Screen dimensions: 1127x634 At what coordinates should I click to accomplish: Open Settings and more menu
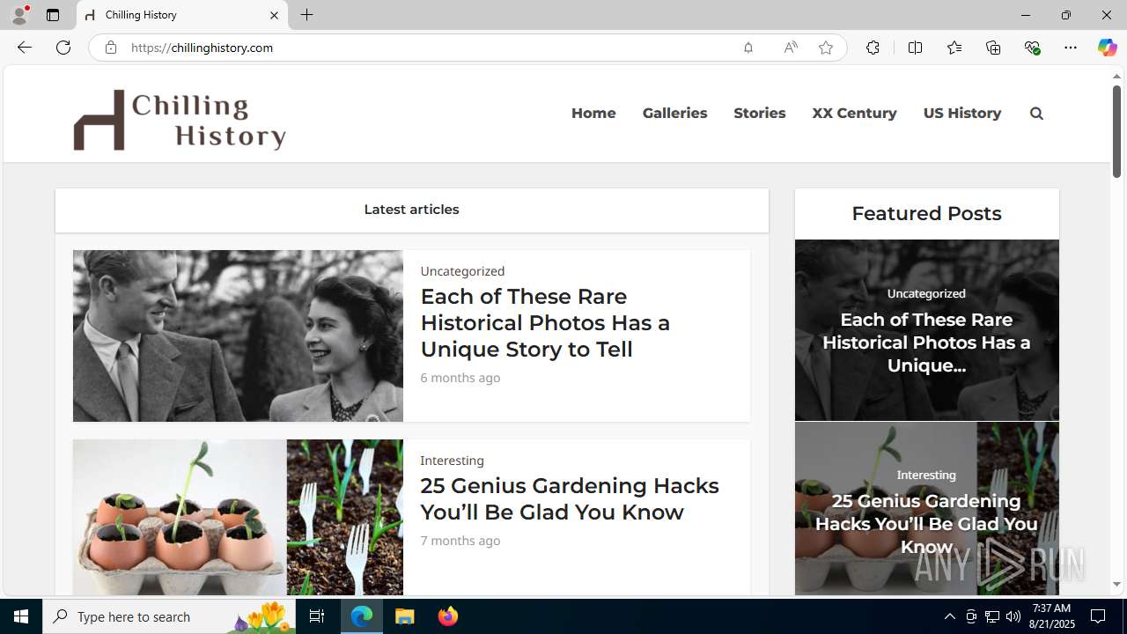point(1071,48)
